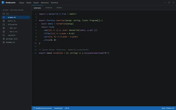The width and height of the screenshot is (176, 110).
Task: Click the file icon beside Raf.tsx
Action: click(4, 28)
